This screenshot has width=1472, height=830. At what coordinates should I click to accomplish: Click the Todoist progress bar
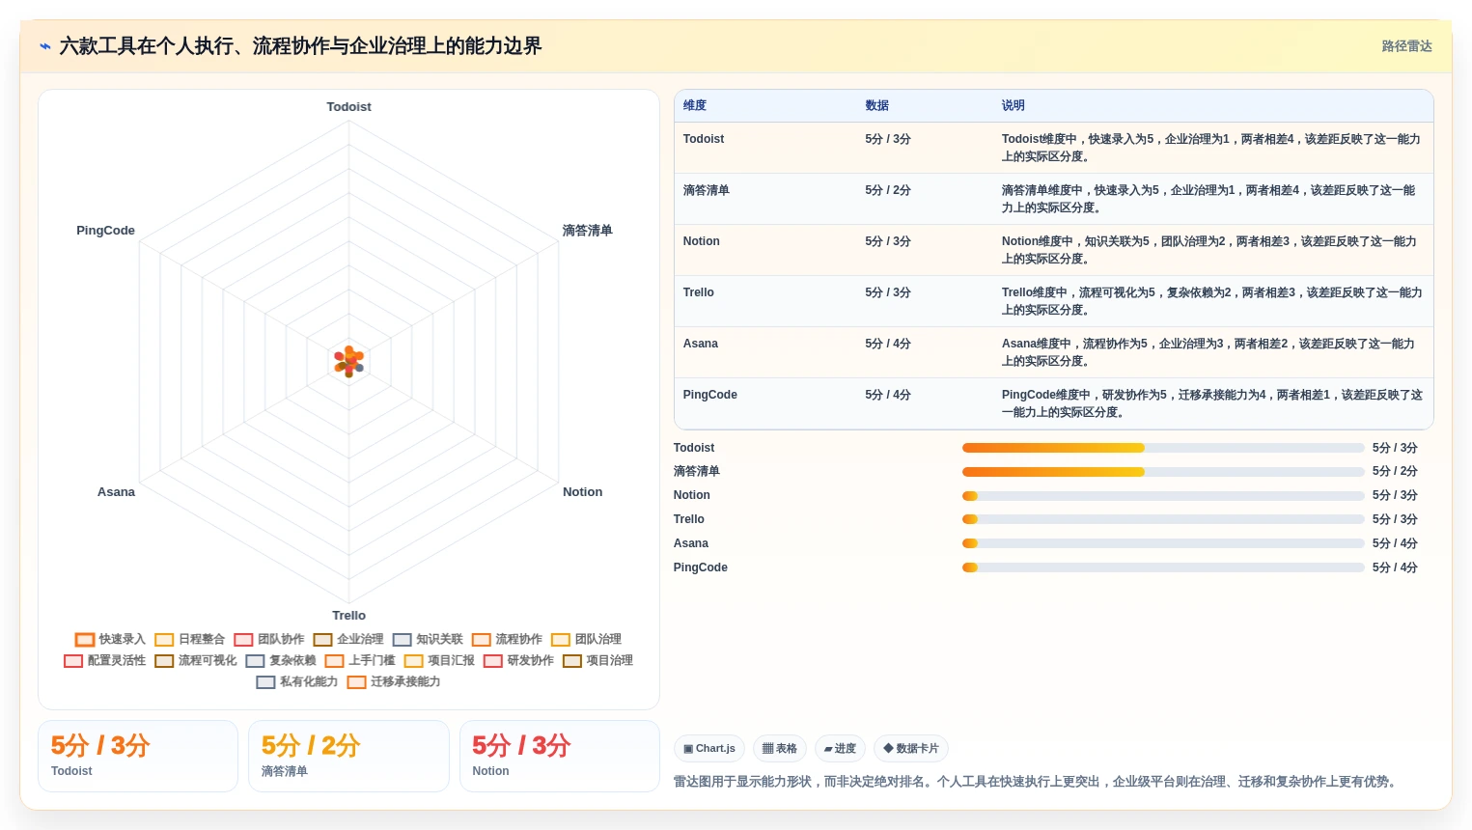pos(1163,448)
